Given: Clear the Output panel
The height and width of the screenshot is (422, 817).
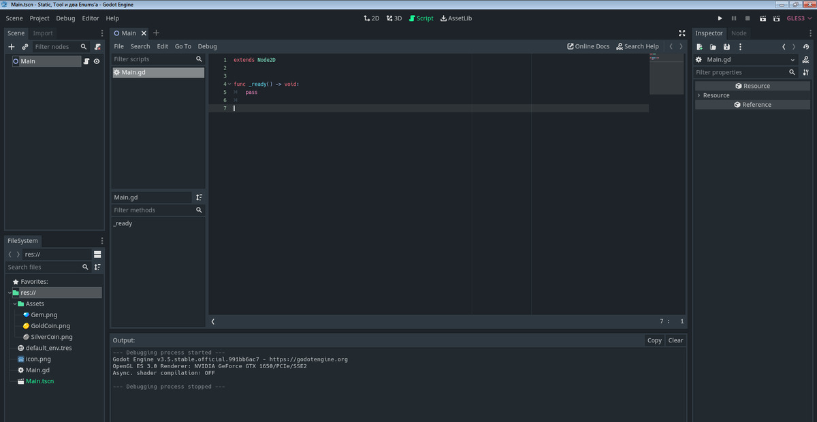Looking at the screenshot, I should (x=675, y=340).
